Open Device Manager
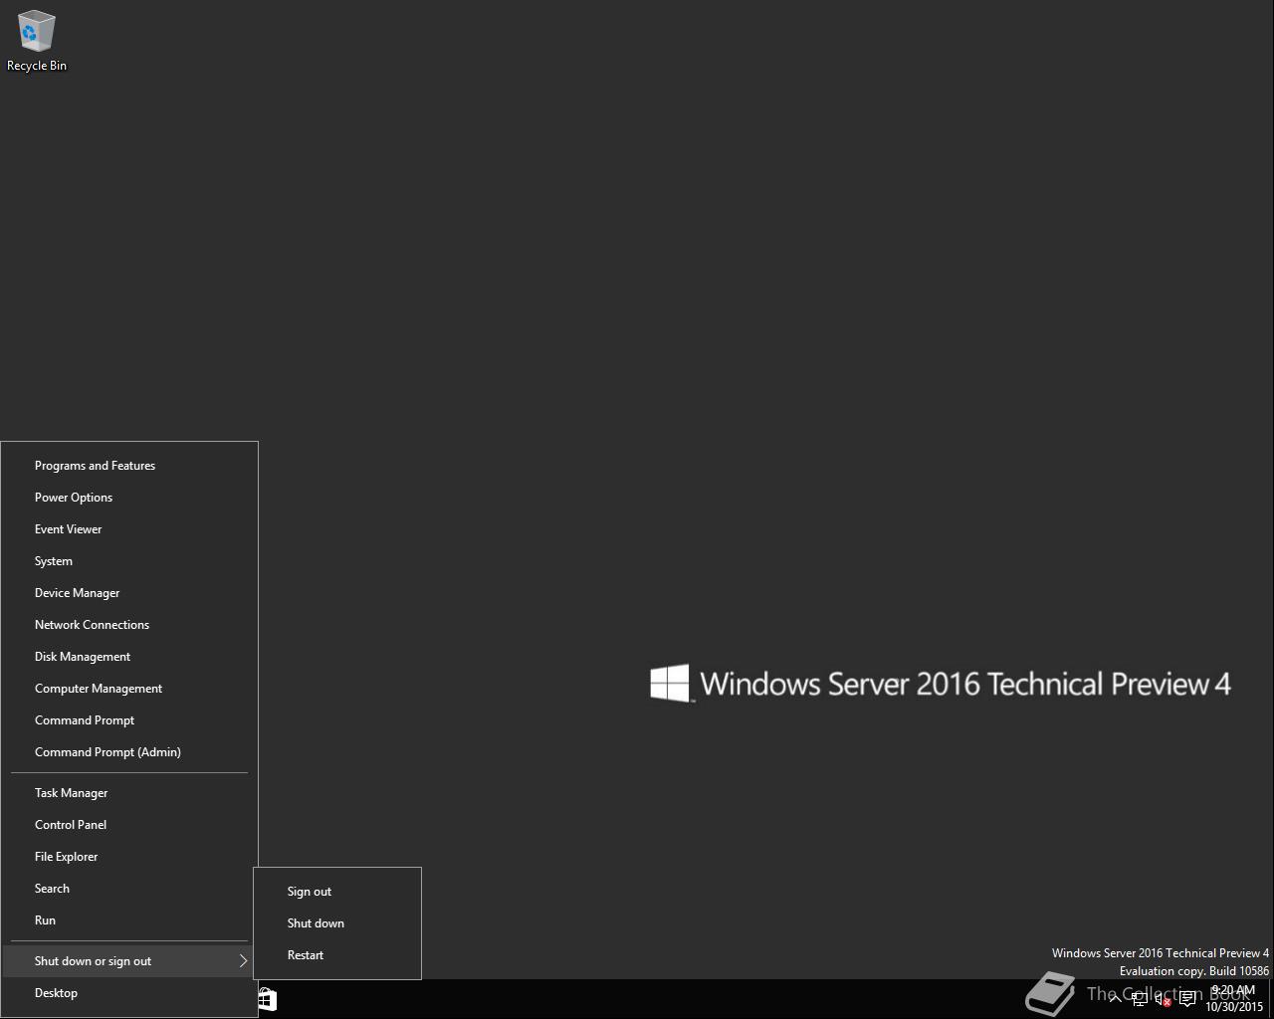Image resolution: width=1274 pixels, height=1019 pixels. [129, 593]
